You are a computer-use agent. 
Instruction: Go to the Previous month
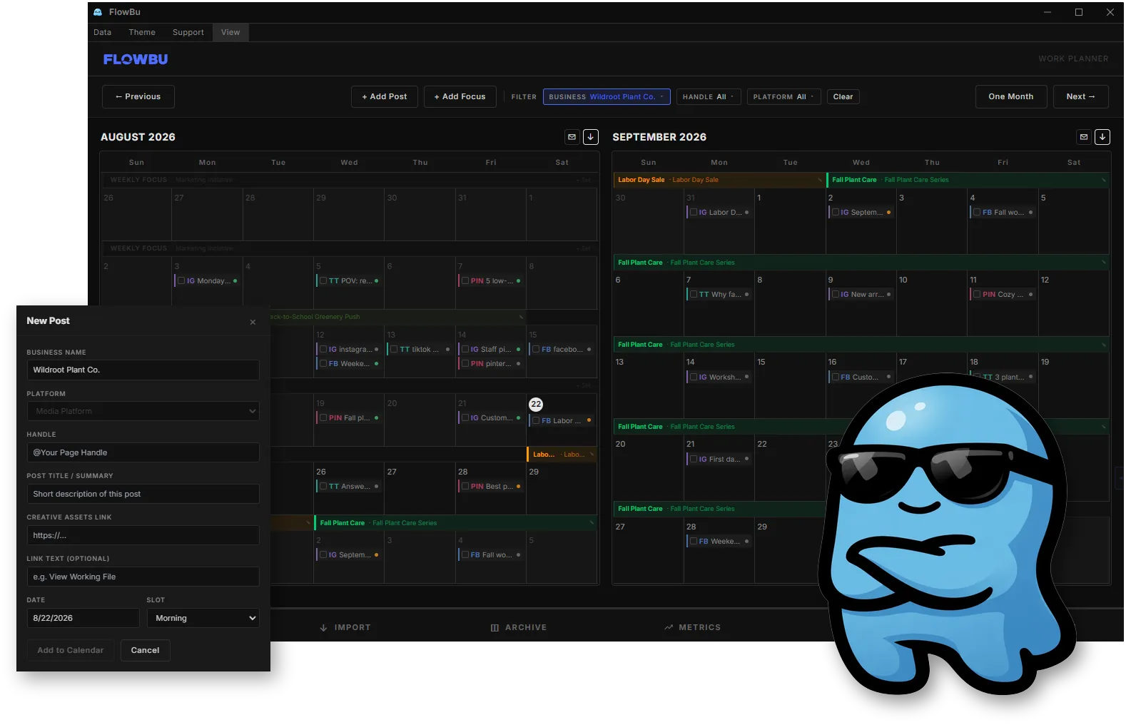point(138,97)
